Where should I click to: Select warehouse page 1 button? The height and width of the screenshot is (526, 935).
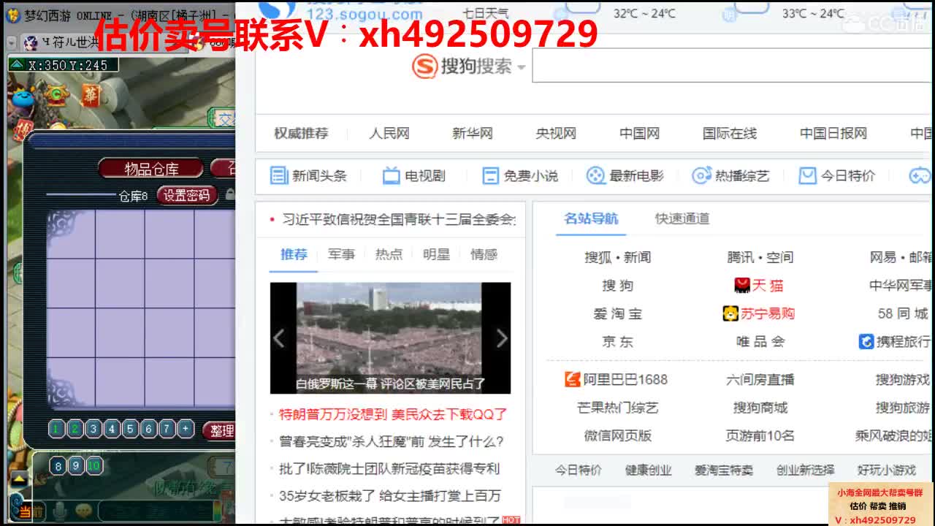coord(56,429)
